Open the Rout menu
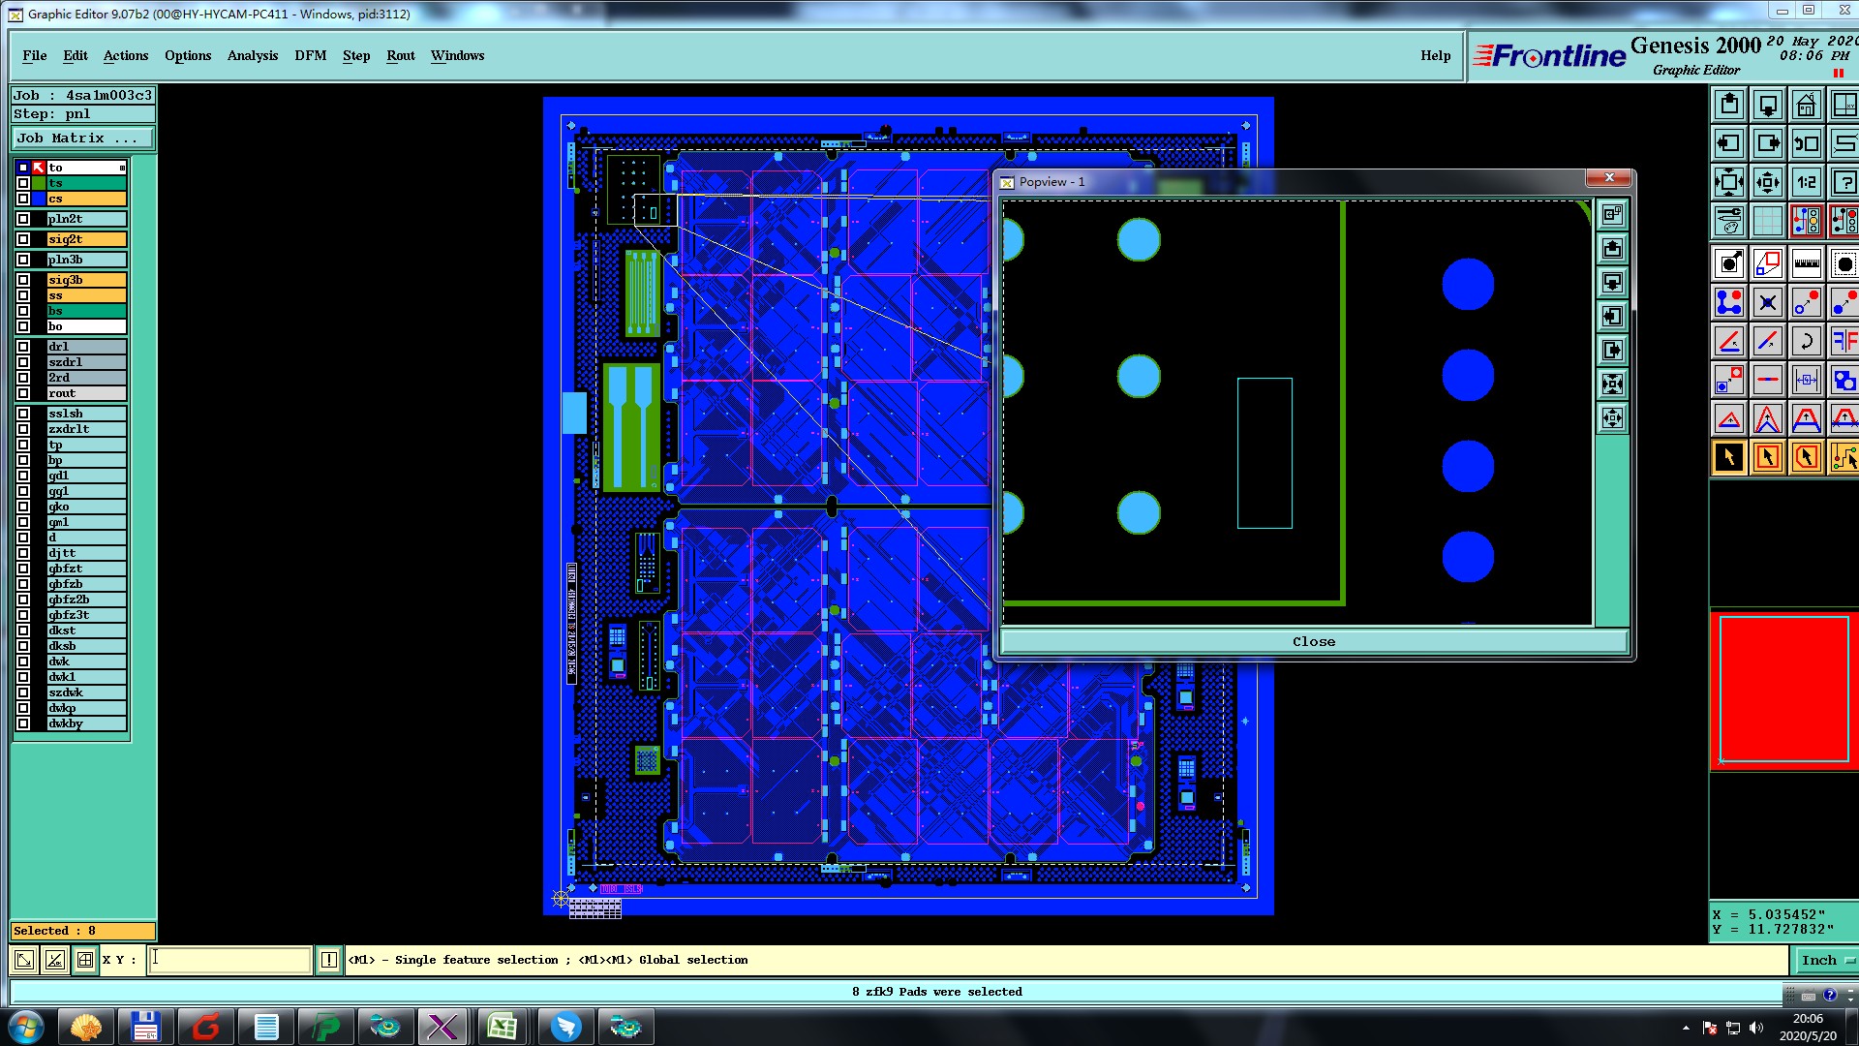Viewport: 1859px width, 1046px height. (400, 55)
